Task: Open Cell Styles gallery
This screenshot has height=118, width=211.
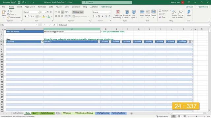Action: tap(134, 14)
